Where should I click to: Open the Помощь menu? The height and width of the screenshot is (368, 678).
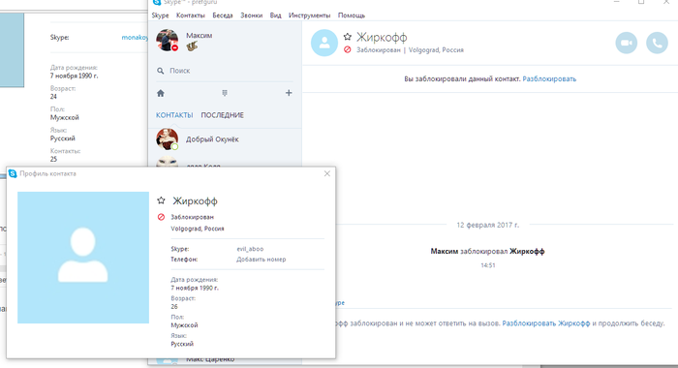pos(352,15)
